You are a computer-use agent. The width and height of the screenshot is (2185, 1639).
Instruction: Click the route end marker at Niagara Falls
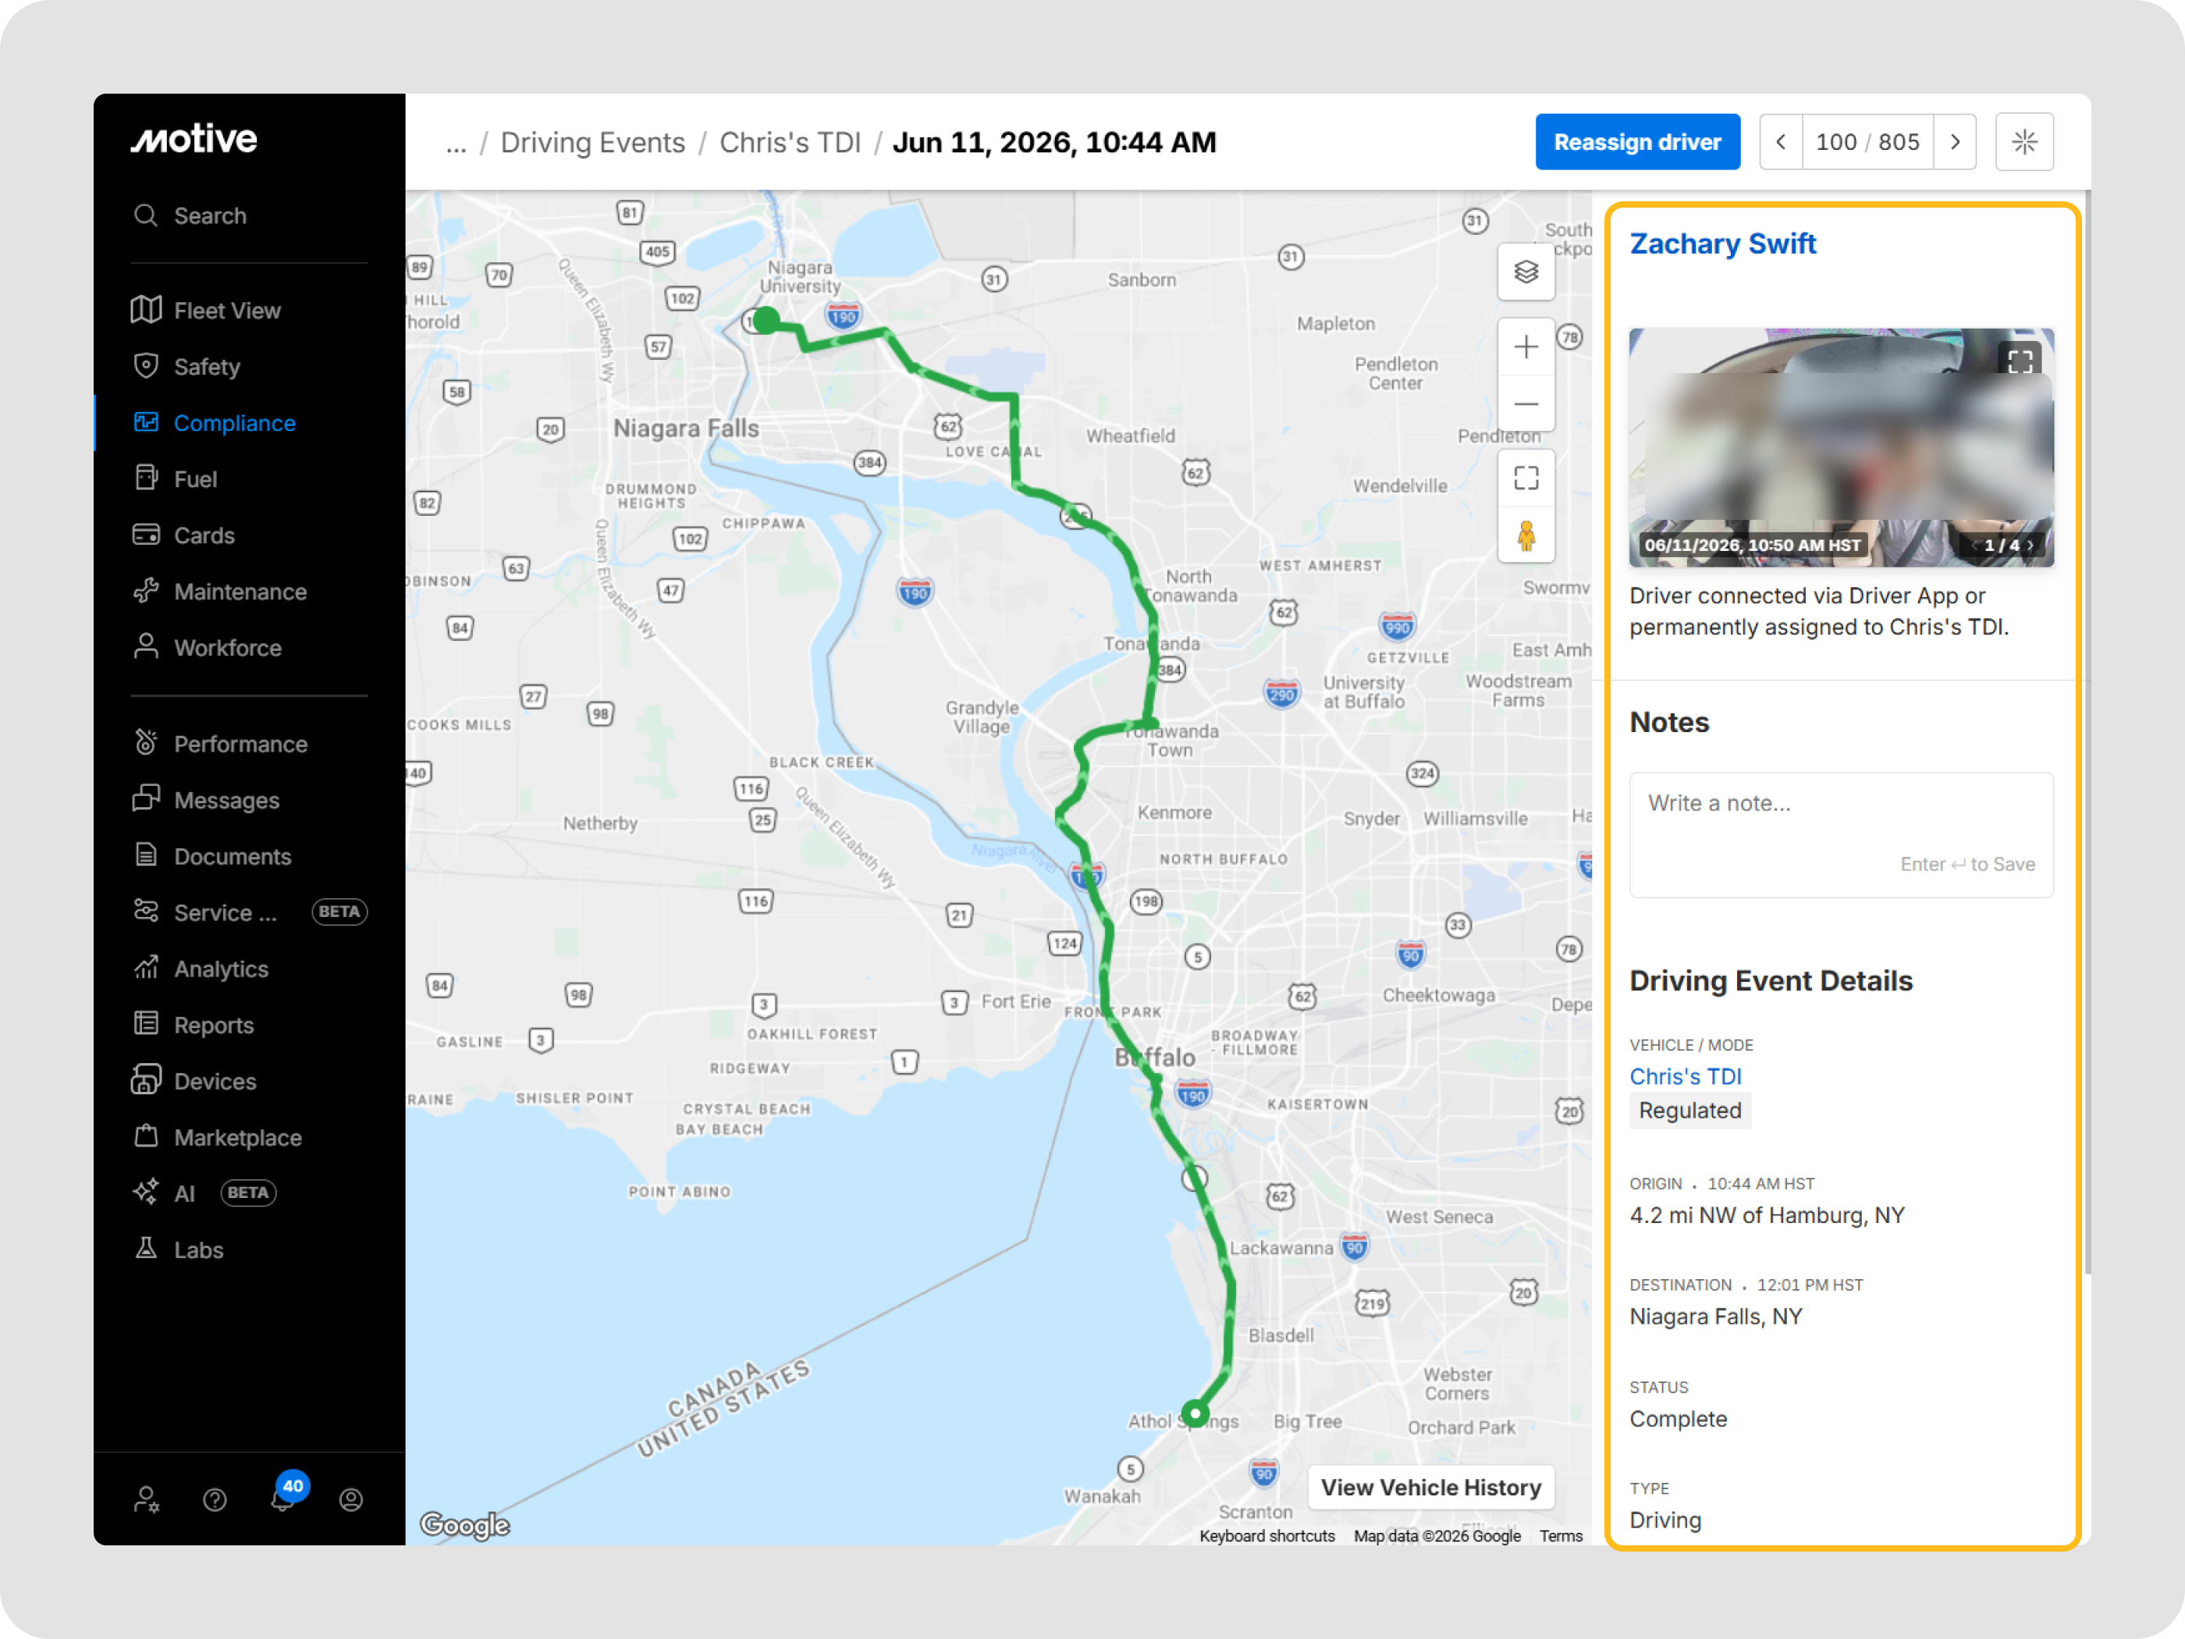coord(766,320)
